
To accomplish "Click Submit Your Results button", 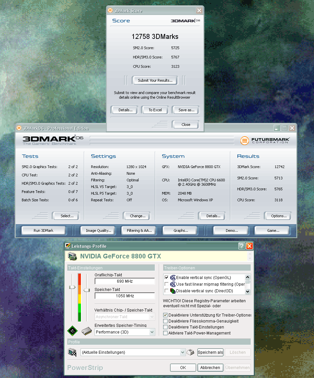I will pos(155,80).
